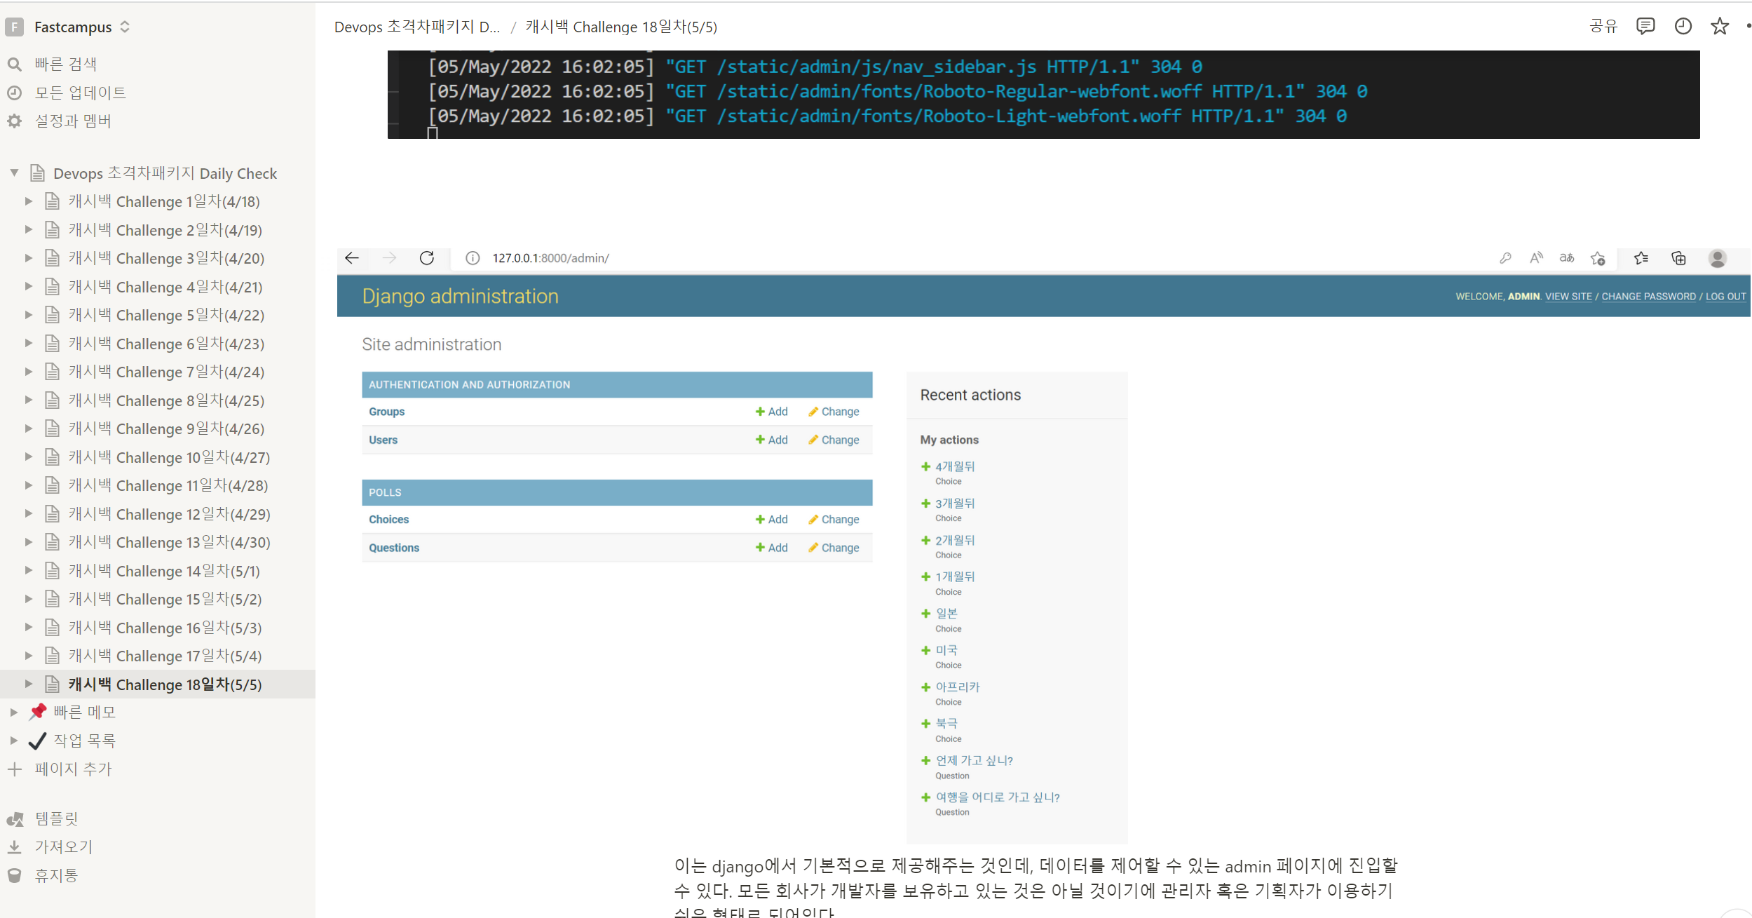1752x918 pixels.
Task: Open the templates icon
Action: [15, 818]
